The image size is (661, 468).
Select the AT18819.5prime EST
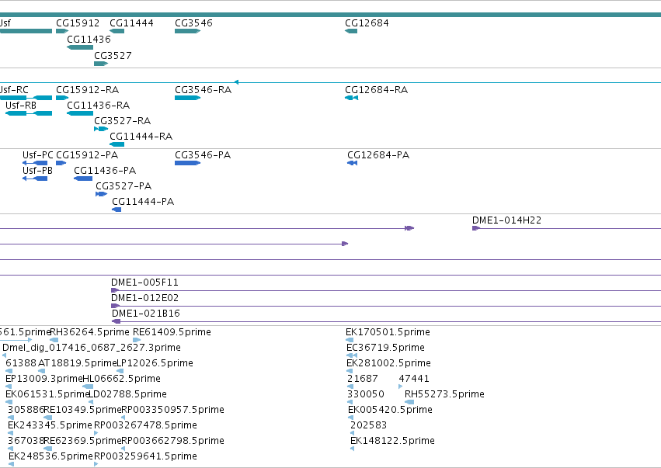pyautogui.click(x=41, y=371)
